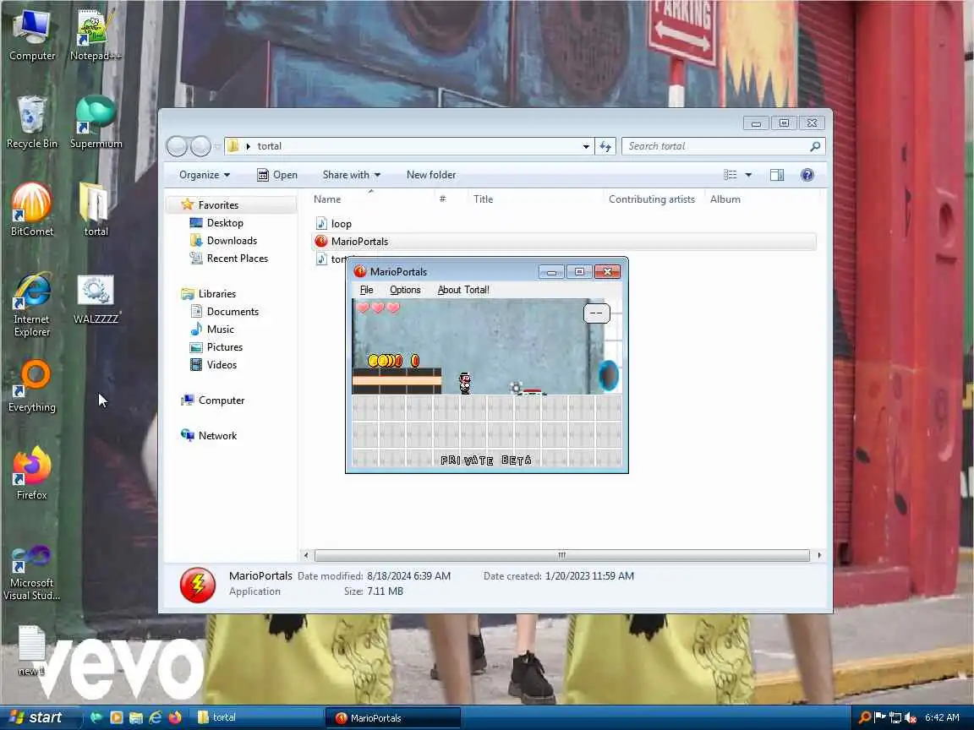Open the Documents library
The width and height of the screenshot is (974, 730).
pos(233,312)
